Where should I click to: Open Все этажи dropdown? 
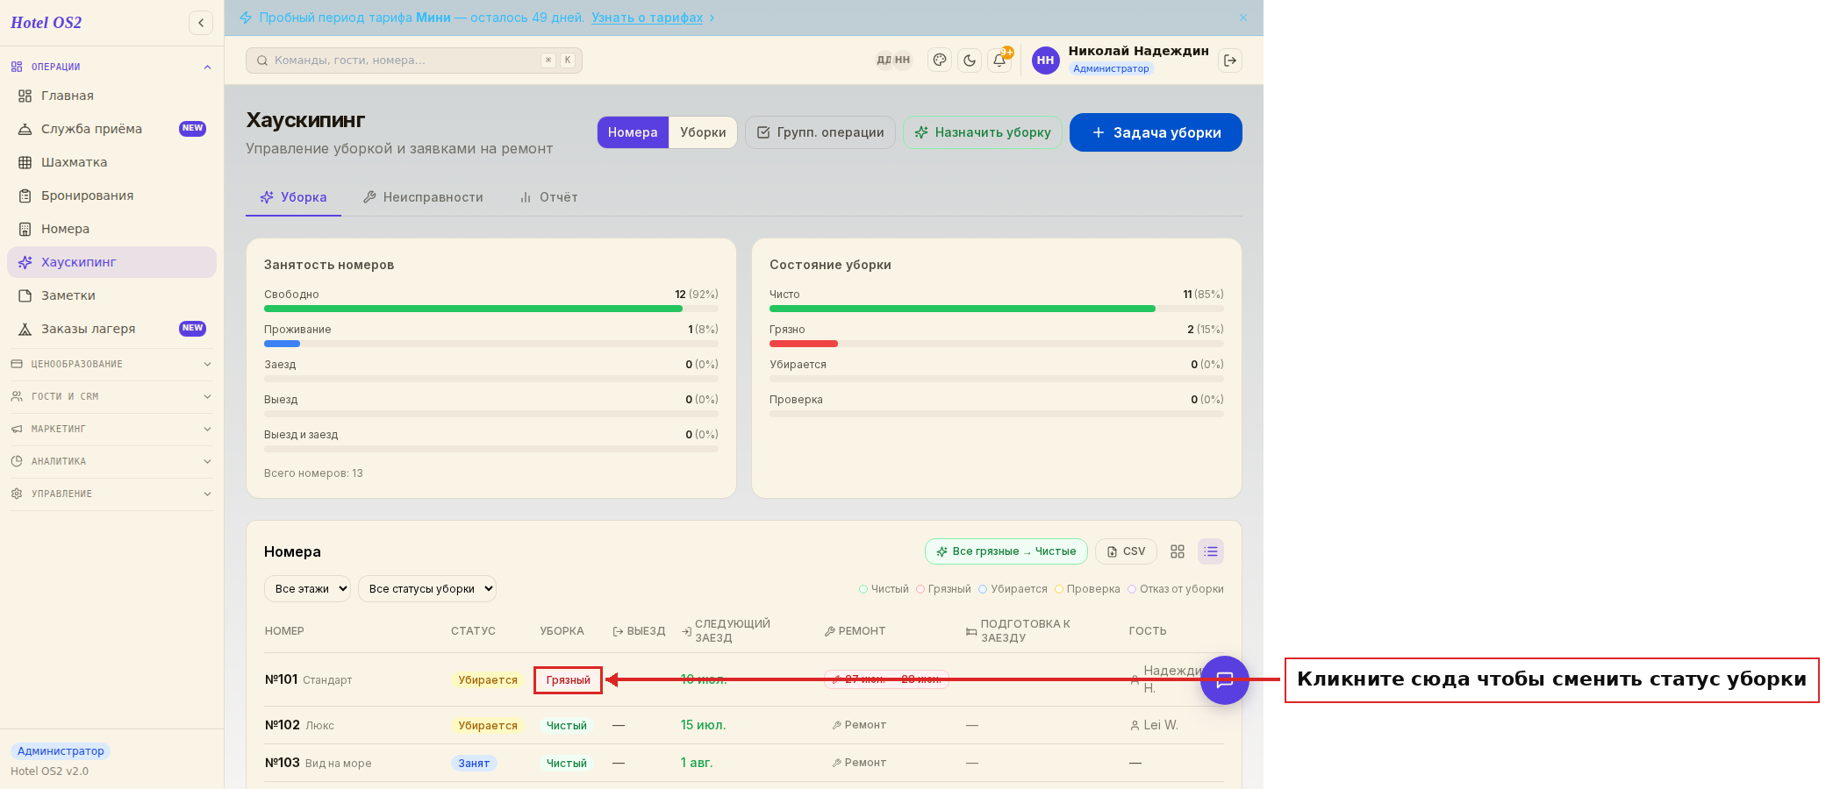click(307, 589)
